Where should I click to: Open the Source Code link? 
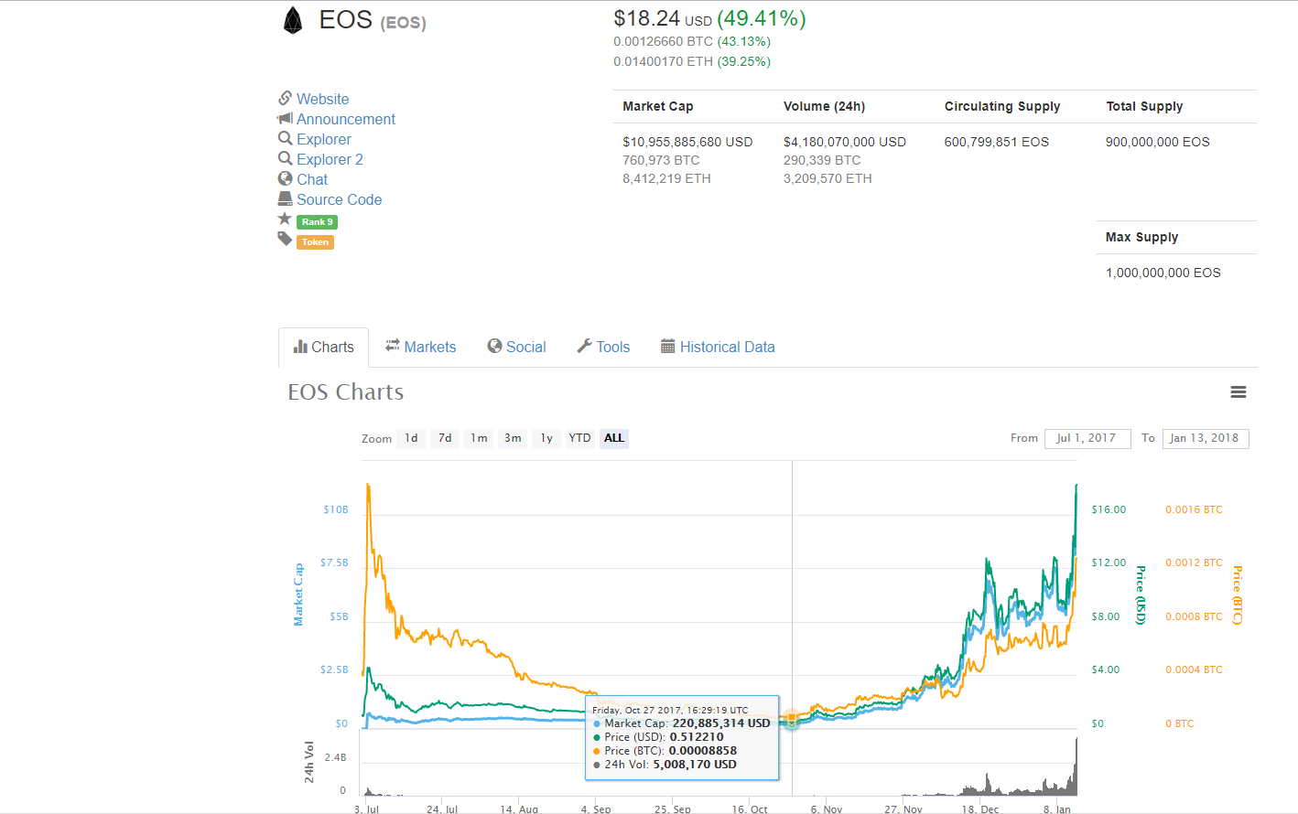(x=339, y=199)
